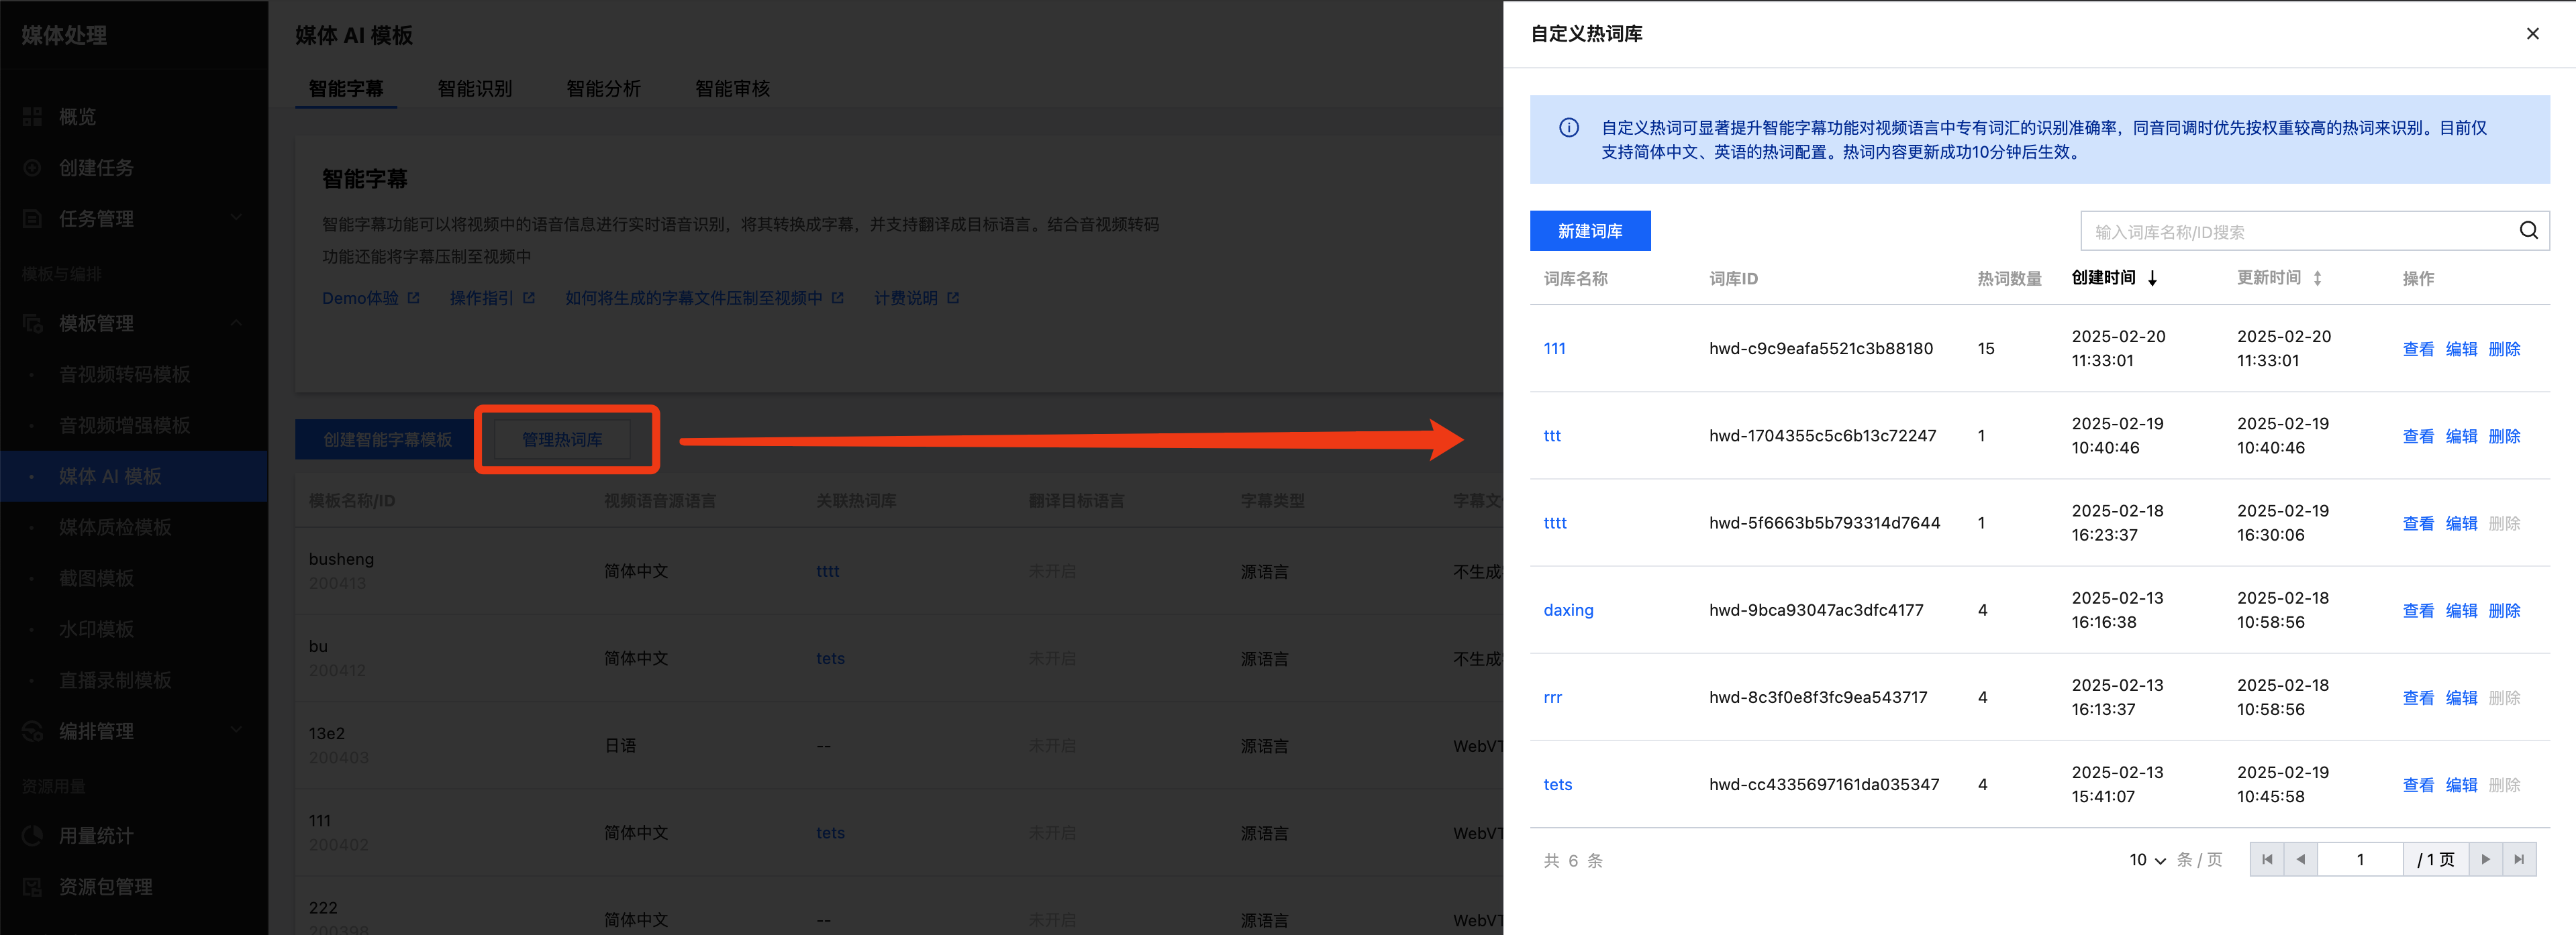Jump to last page icon
This screenshot has height=935, width=2576.
point(2519,859)
